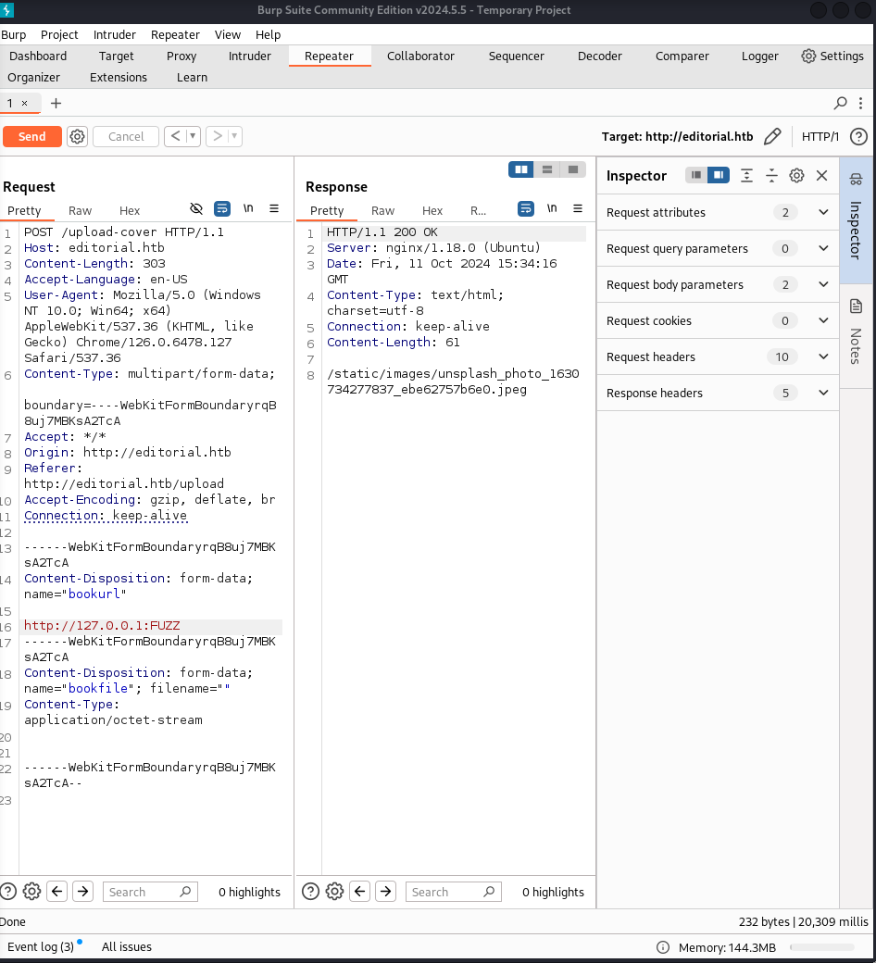This screenshot has height=963, width=876.
Task: Go back to previous request
Action: [175, 136]
